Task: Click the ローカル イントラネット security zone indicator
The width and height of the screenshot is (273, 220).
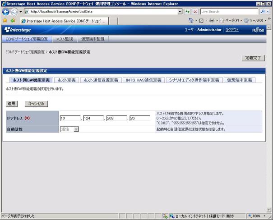Action: (x=201, y=216)
